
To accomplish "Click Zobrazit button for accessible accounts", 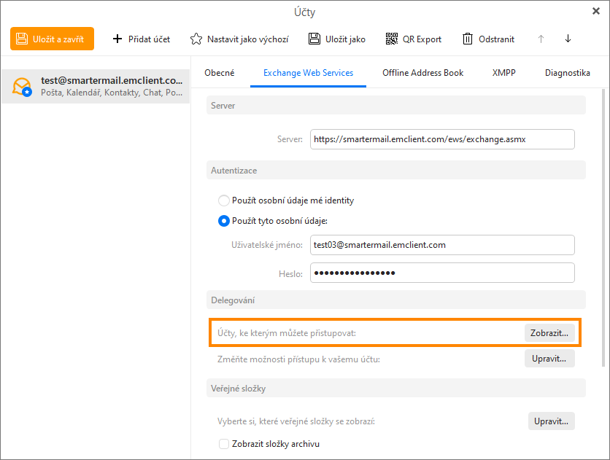I will [549, 332].
